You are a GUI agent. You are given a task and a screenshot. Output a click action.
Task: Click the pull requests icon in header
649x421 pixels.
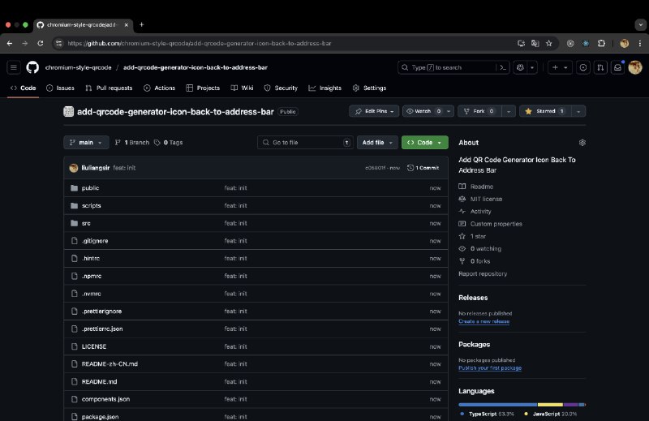point(600,67)
